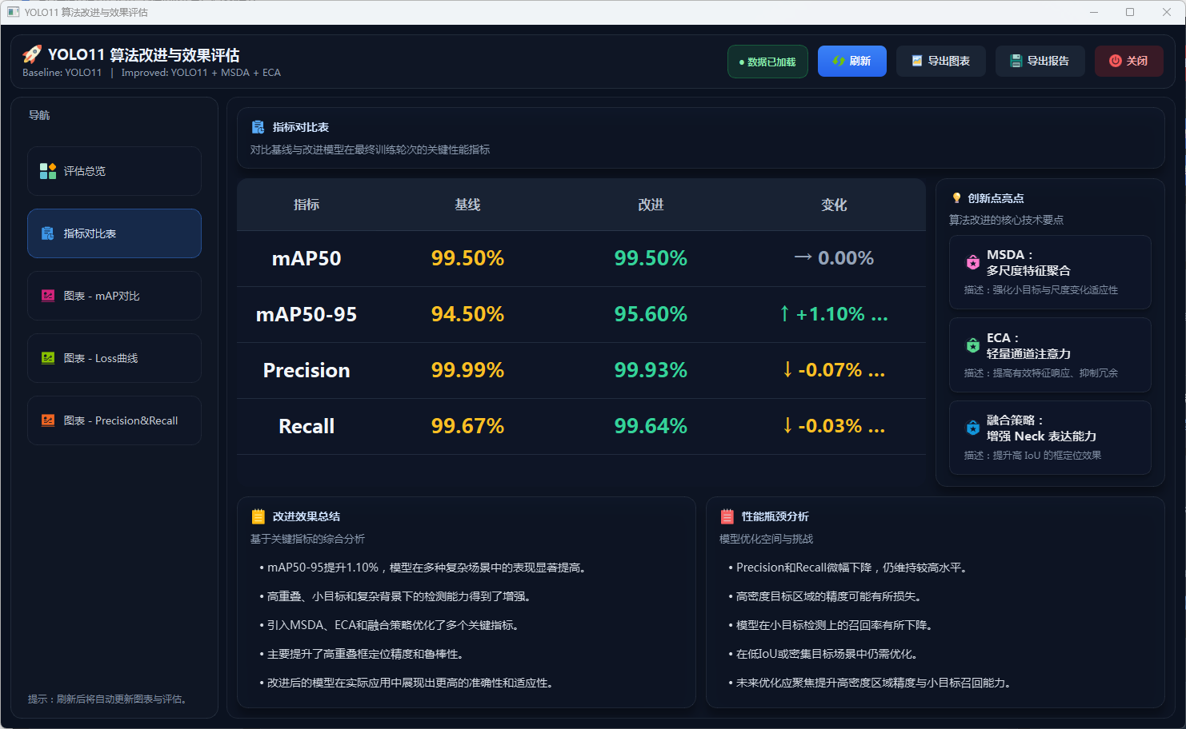Minimize the application window
The width and height of the screenshot is (1186, 729).
pyautogui.click(x=1094, y=12)
